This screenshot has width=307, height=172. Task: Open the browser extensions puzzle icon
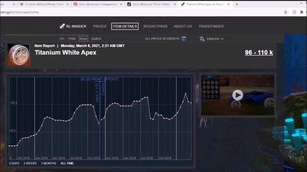pyautogui.click(x=302, y=12)
